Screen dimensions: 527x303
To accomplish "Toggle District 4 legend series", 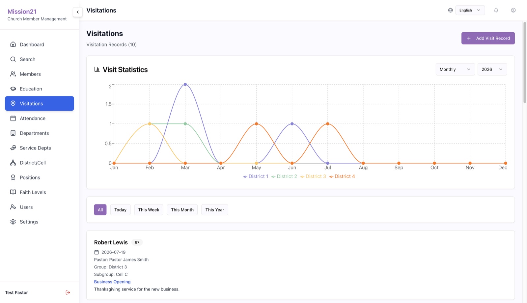I will tap(342, 177).
